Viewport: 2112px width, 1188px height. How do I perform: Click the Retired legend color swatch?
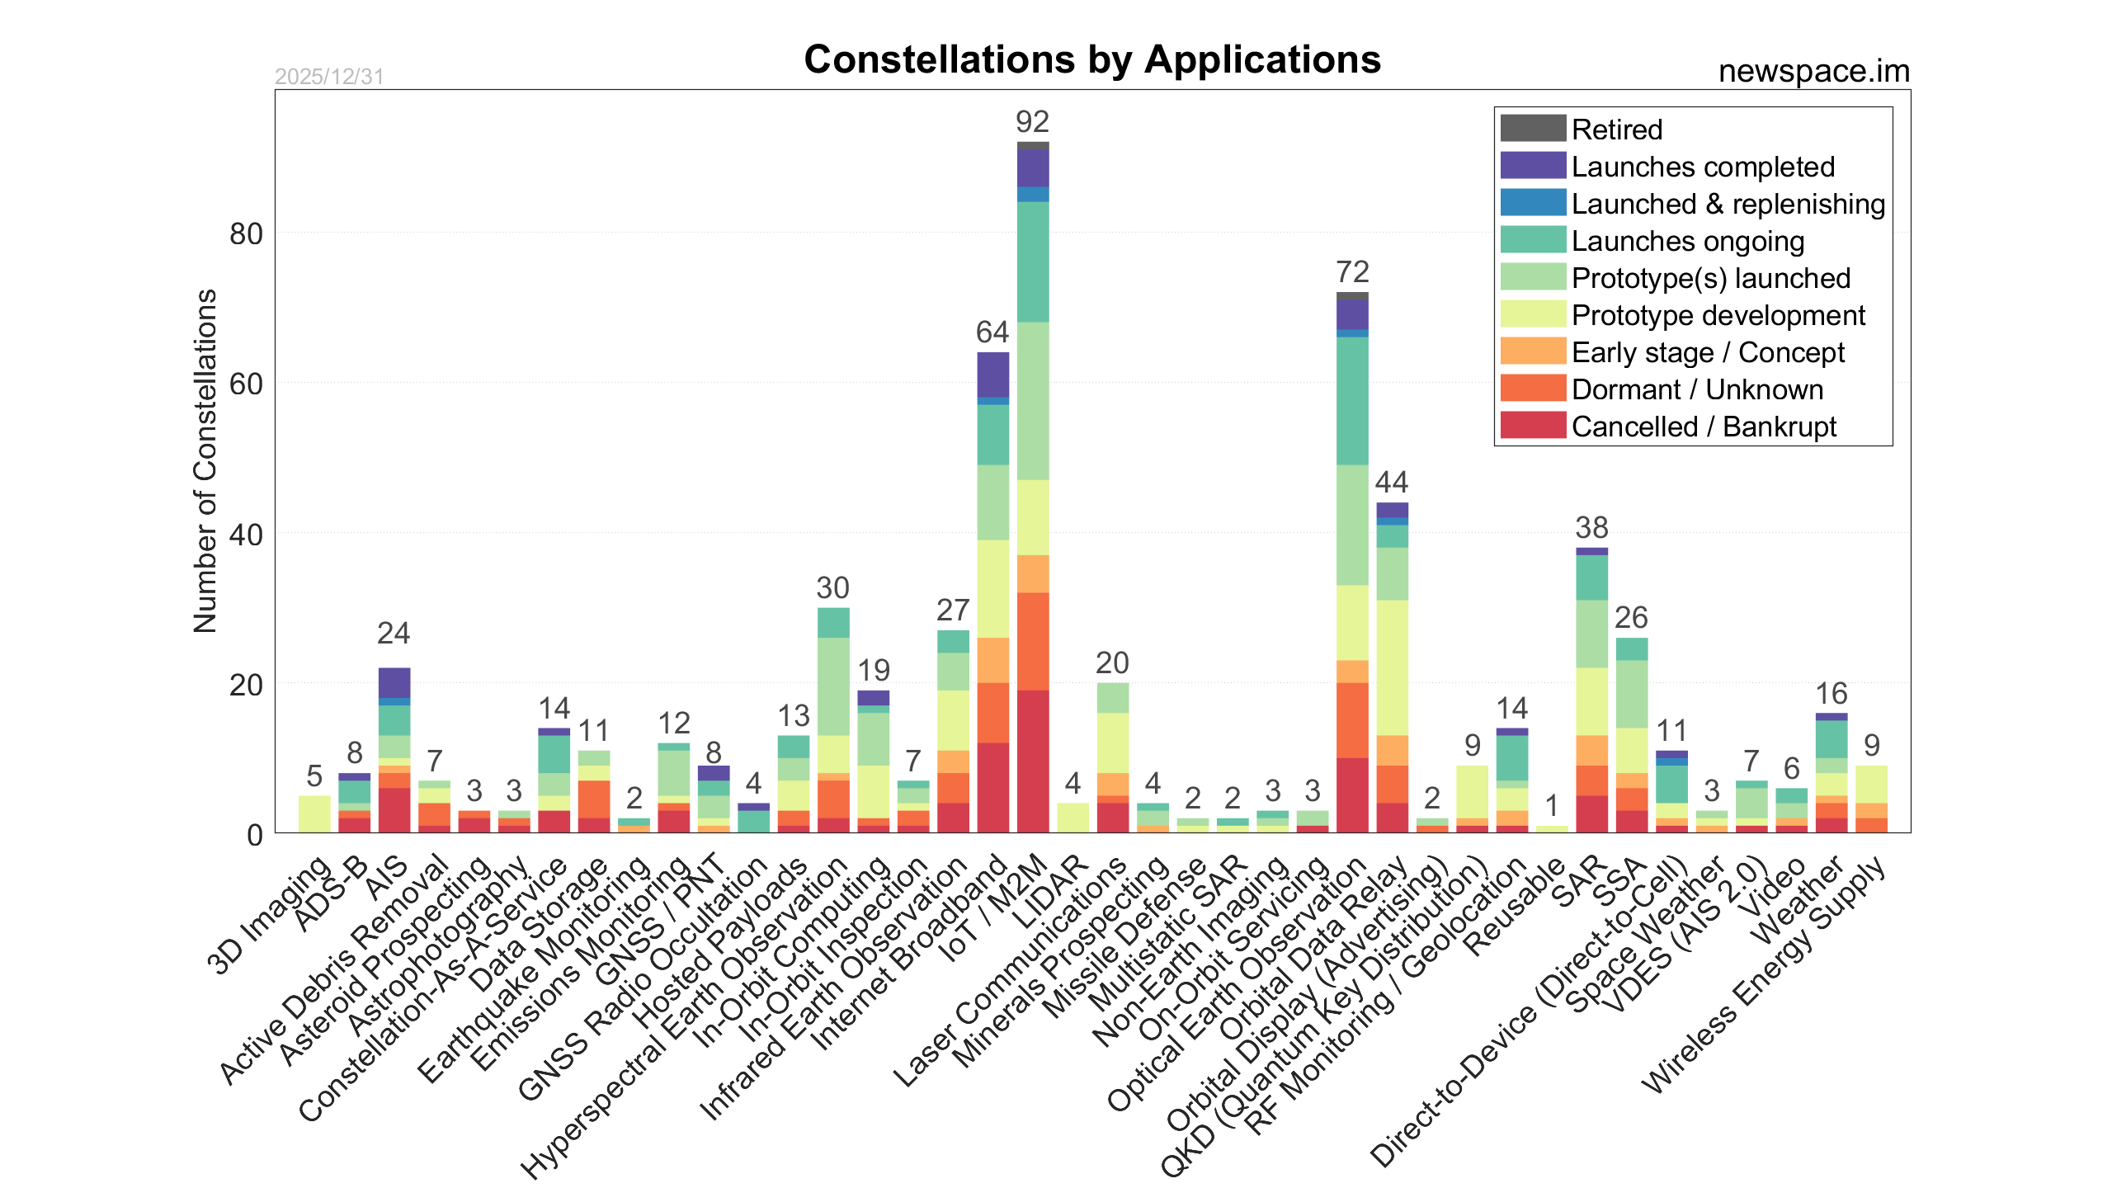1532,129
